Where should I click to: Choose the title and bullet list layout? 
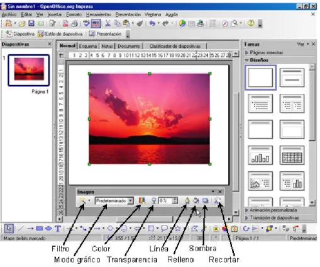(x=260, y=103)
